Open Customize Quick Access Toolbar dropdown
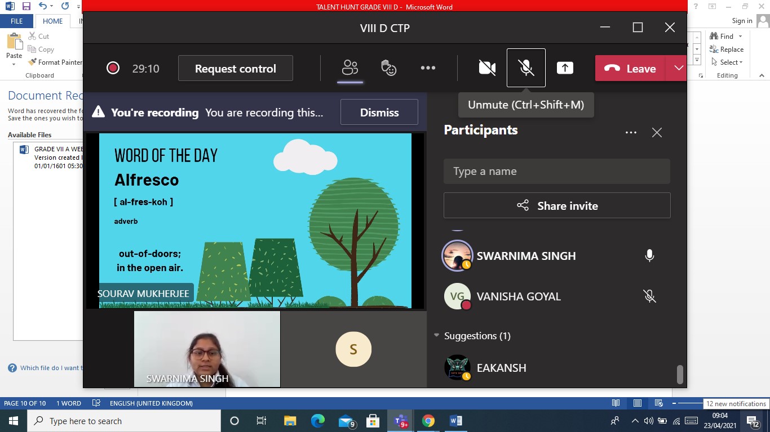Screen dimensions: 770x432 coord(78,7)
